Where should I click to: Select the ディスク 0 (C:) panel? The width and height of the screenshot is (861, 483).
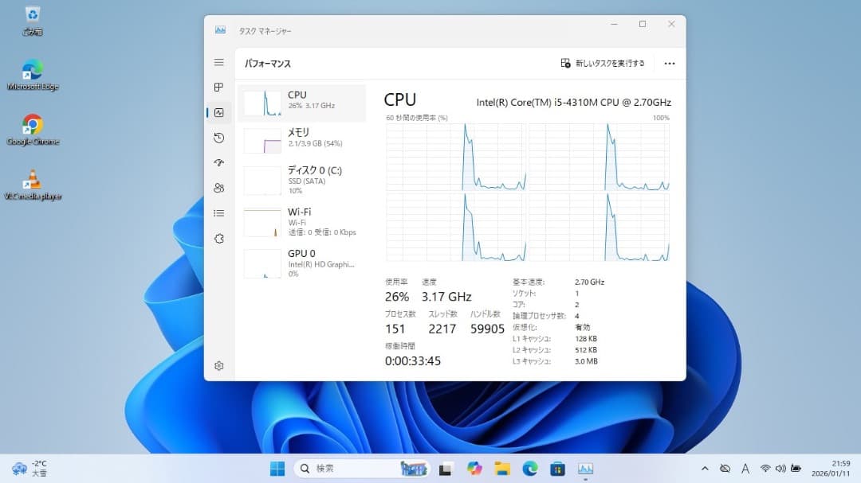click(301, 181)
